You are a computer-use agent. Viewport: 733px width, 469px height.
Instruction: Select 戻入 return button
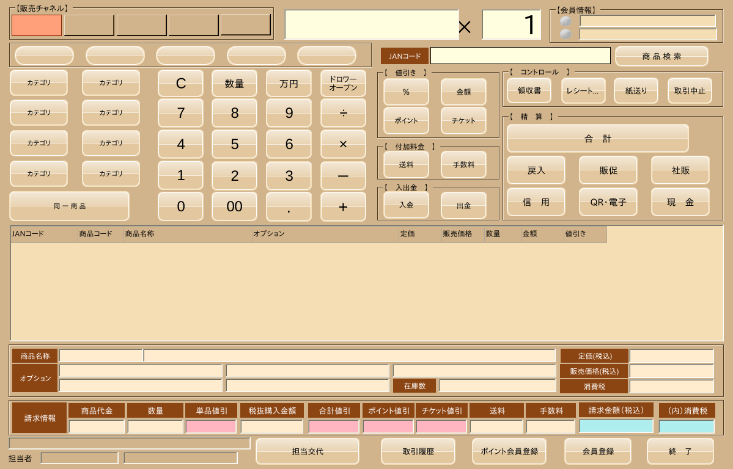tap(536, 170)
